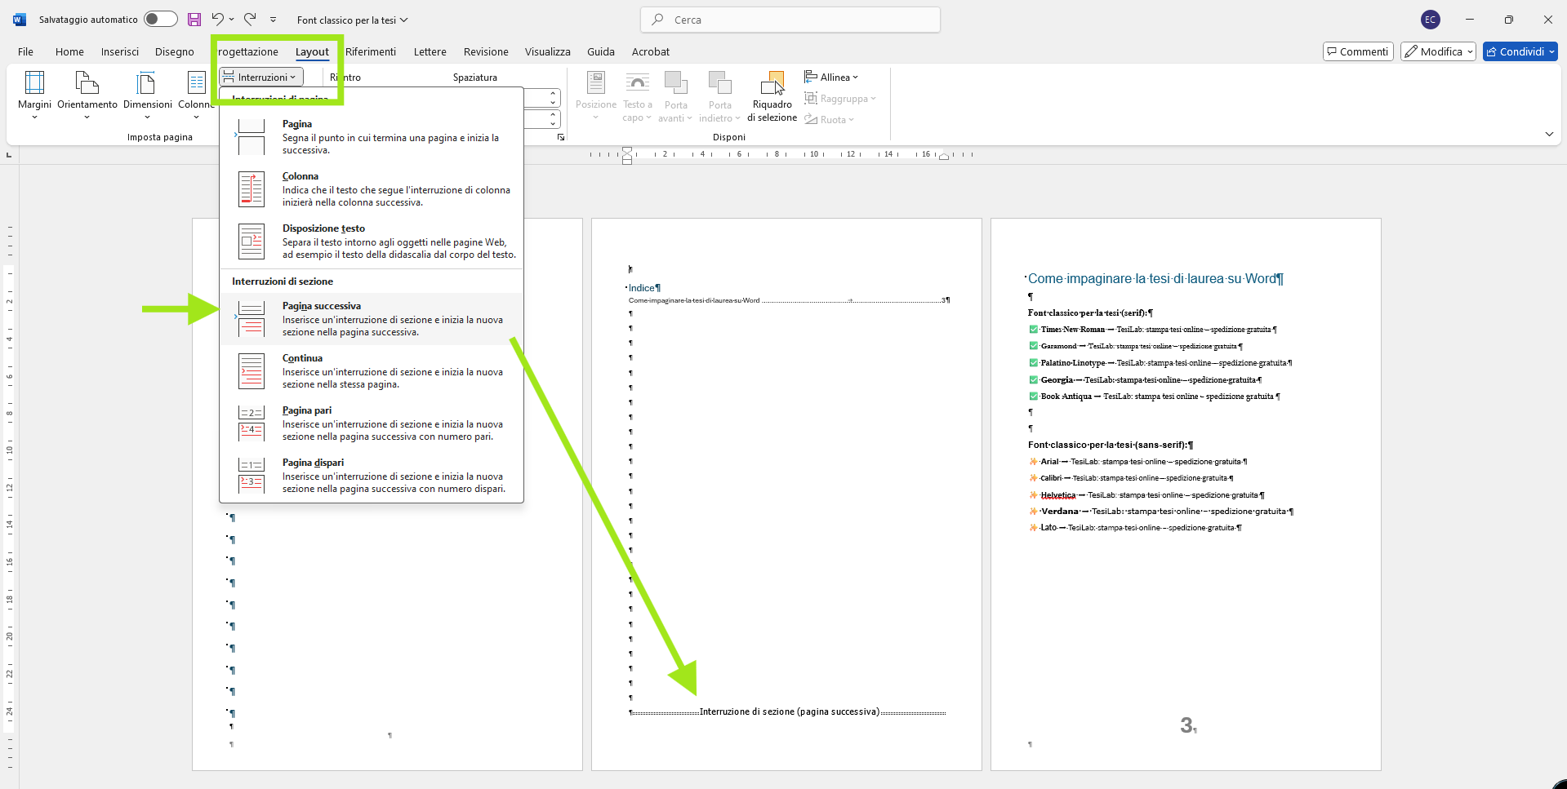Expand the Allinea dropdown
Image resolution: width=1567 pixels, height=789 pixels.
coord(831,77)
